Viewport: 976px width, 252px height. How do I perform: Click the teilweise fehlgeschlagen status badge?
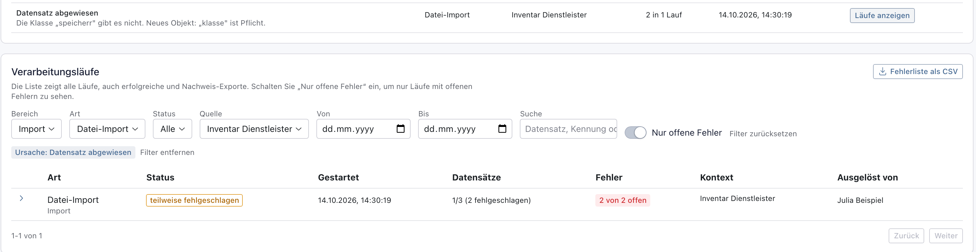(194, 200)
